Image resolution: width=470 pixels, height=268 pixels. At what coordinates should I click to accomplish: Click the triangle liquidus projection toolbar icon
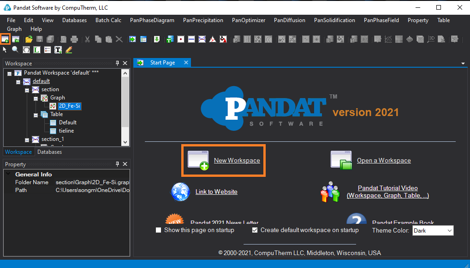point(213,39)
